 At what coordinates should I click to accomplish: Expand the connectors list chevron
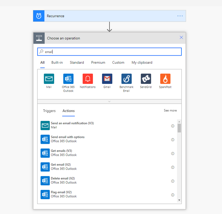109,101
